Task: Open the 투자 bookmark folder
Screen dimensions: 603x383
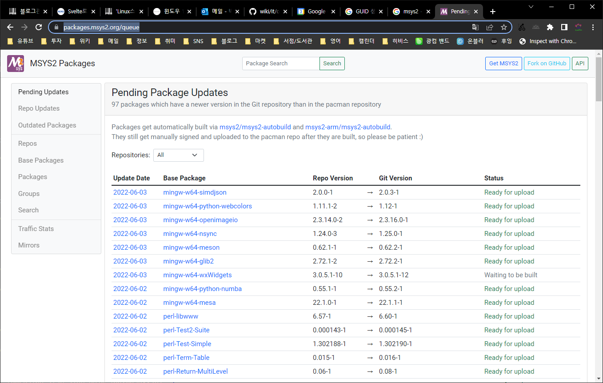Action: (51, 41)
